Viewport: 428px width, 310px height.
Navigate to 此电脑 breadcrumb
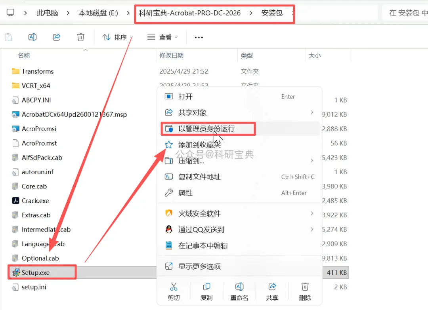click(x=47, y=13)
